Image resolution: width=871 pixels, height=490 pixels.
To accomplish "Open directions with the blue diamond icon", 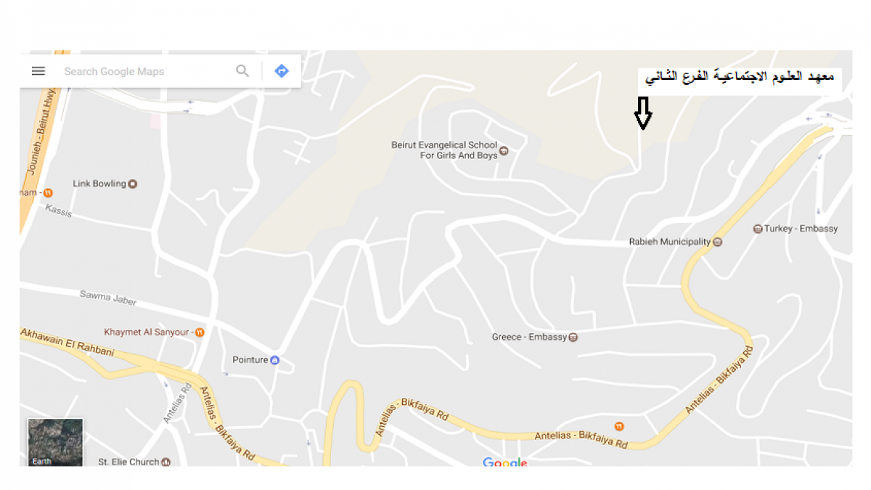I will pyautogui.click(x=282, y=71).
